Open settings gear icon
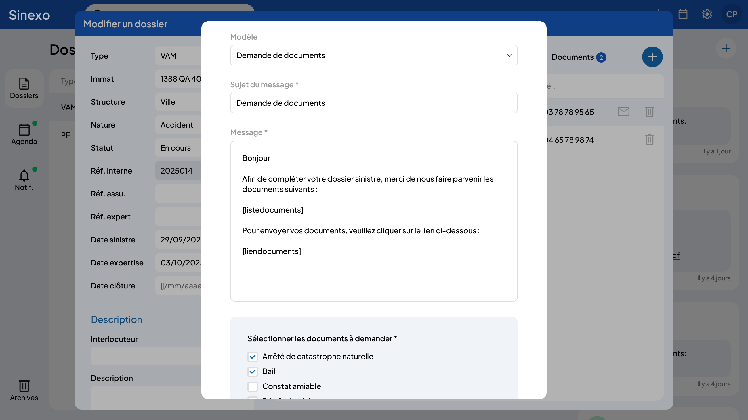 [x=707, y=14]
